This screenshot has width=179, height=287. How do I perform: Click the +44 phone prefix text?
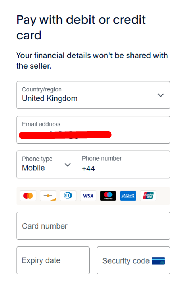pyautogui.click(x=88, y=169)
